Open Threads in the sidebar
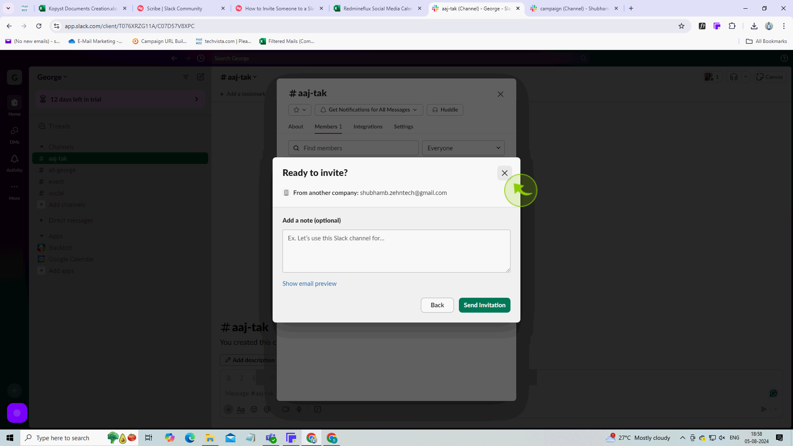 click(59, 126)
